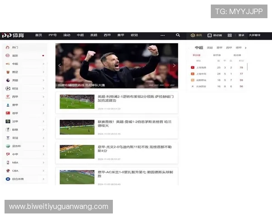Viewport: 272px width, 218px height.
Task: Switch standings to 助攻榜 view
Action: 237,55
